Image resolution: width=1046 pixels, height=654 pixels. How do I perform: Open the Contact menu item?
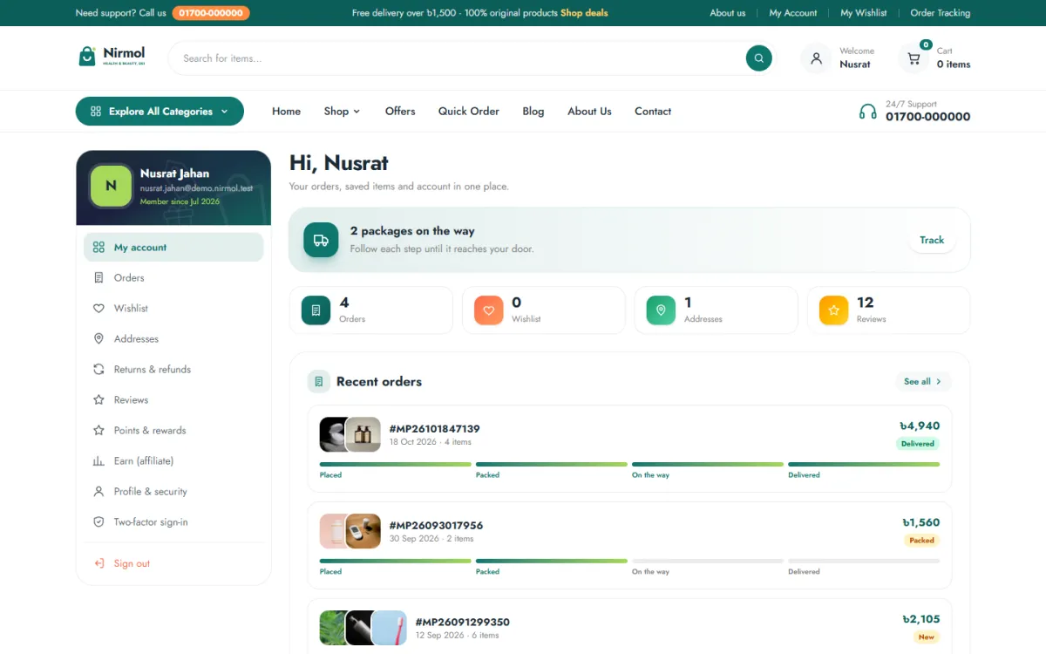point(653,111)
